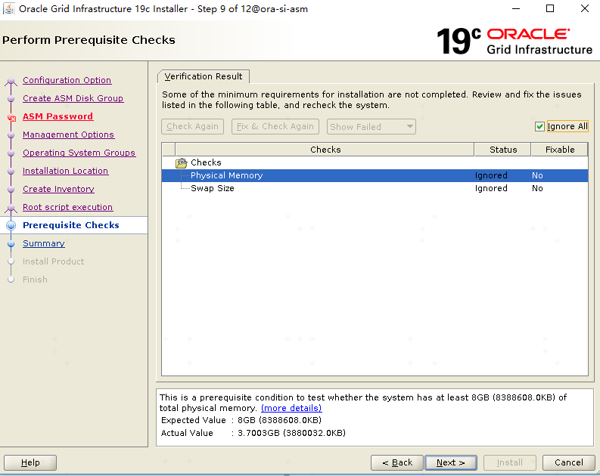Click Ignored status of Physical Memory

click(491, 175)
